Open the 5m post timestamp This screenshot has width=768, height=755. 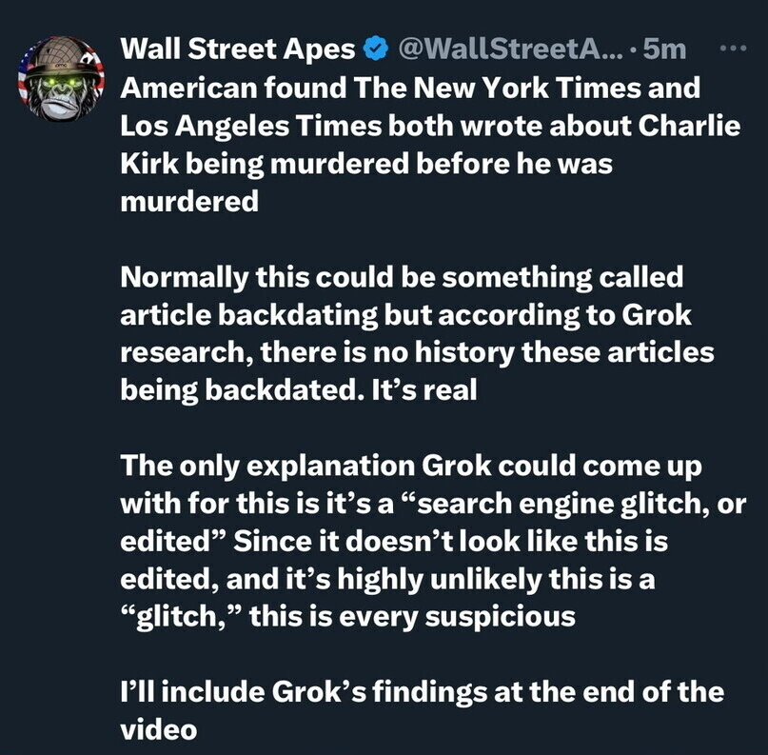click(x=665, y=49)
